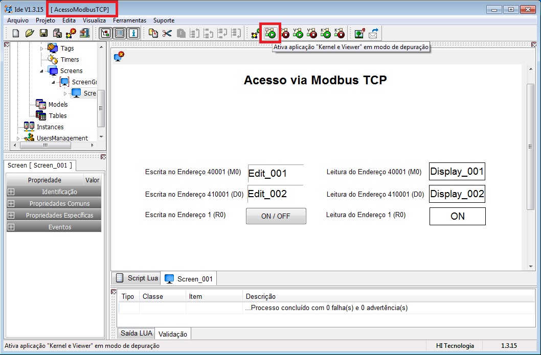Click the picture with pencil toolbar icon
The height and width of the screenshot is (355, 541).
360,33
